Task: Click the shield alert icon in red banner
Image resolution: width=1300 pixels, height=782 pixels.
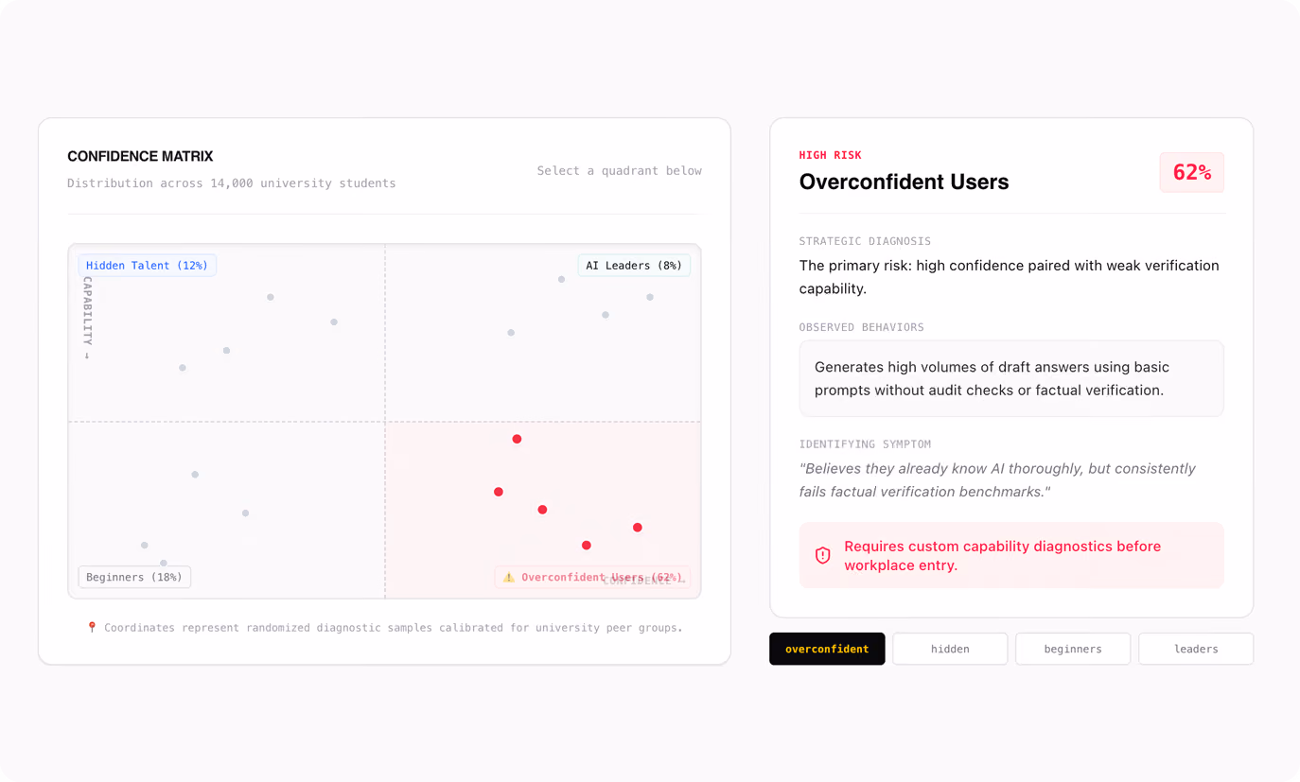Action: [x=823, y=556]
